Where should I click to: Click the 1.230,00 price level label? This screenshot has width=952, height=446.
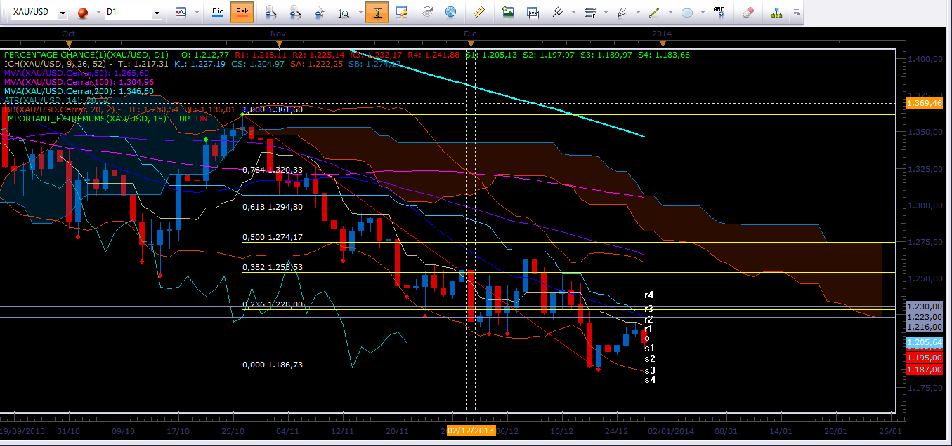click(x=924, y=306)
